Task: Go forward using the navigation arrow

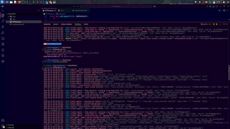Action: point(77,6)
